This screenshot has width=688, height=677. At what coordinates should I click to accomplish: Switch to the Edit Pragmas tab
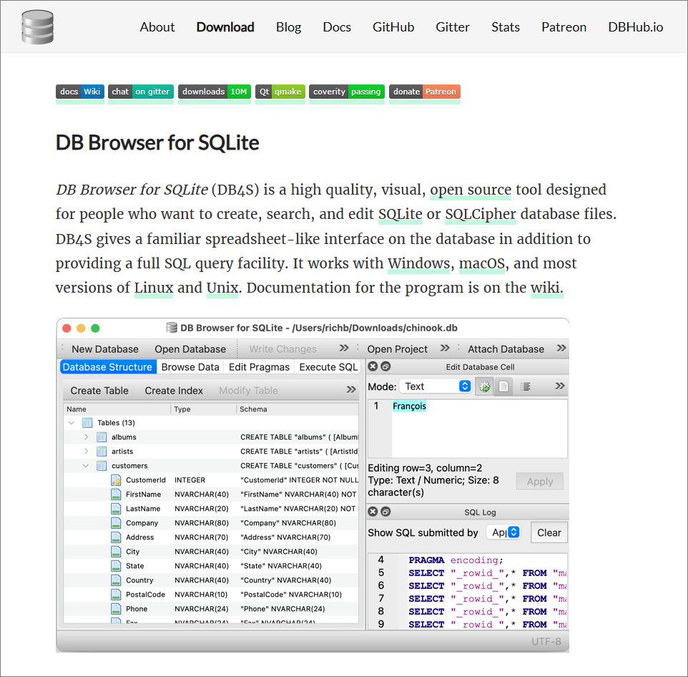259,367
